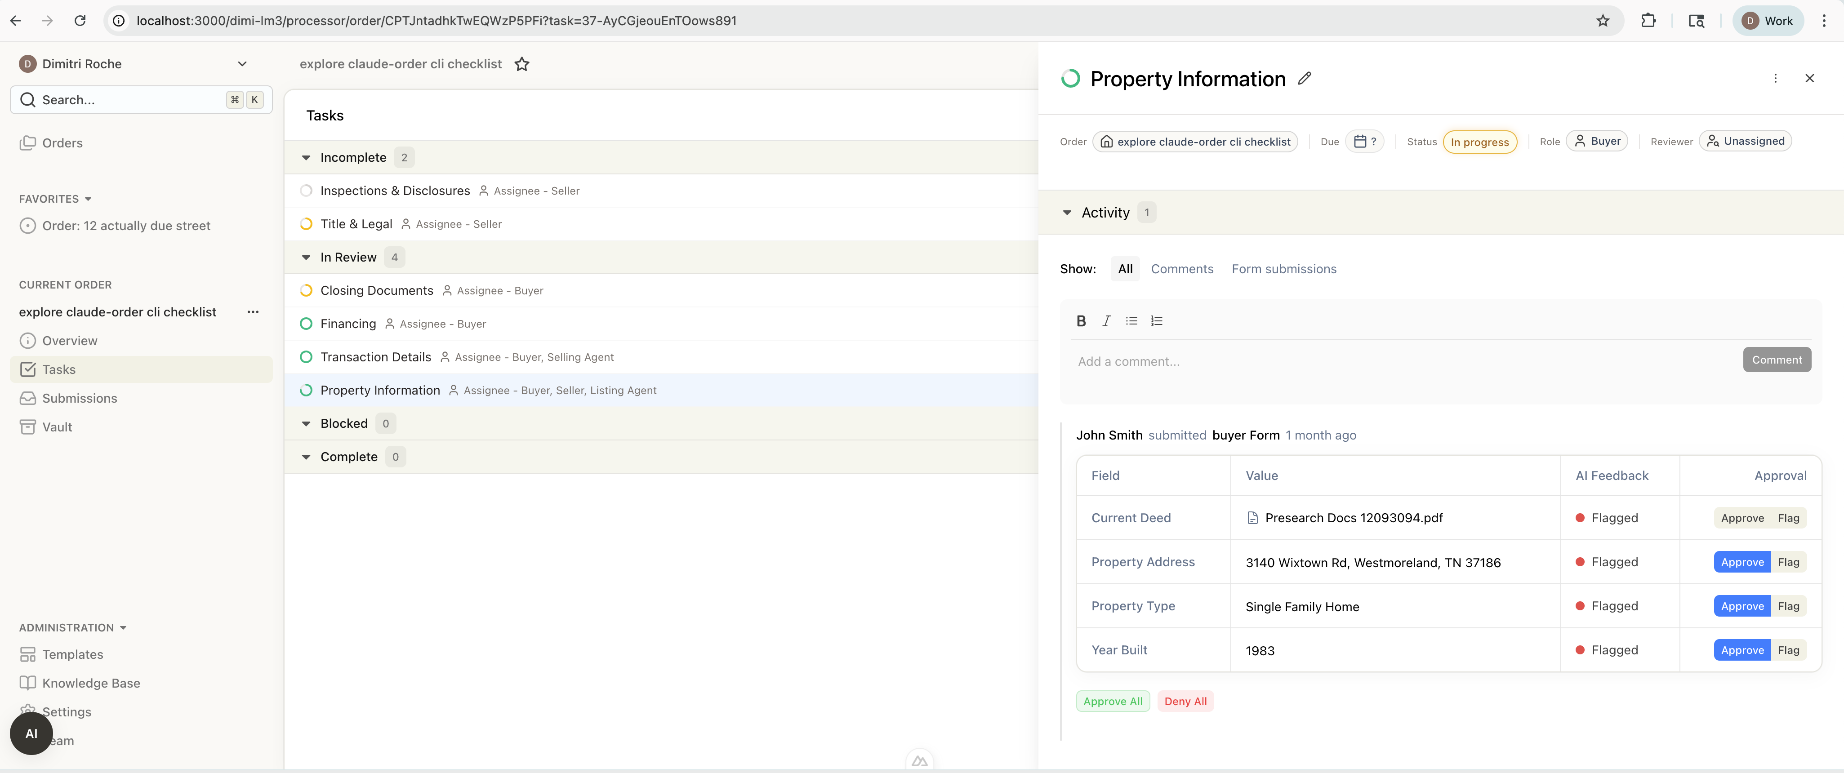Click the edit pencil next to Property Information
This screenshot has width=1844, height=773.
click(1304, 78)
